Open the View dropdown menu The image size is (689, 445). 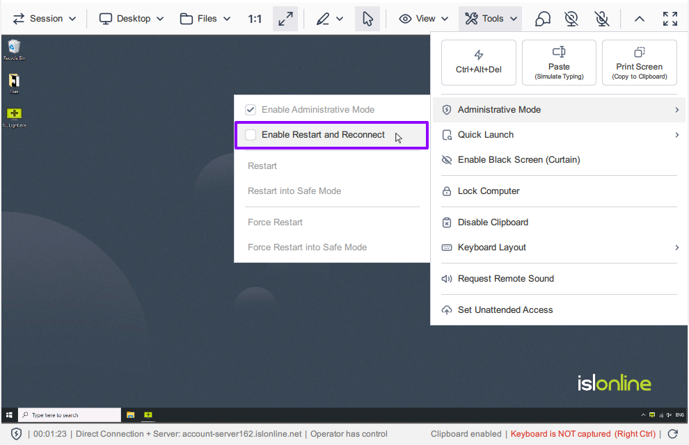point(424,19)
